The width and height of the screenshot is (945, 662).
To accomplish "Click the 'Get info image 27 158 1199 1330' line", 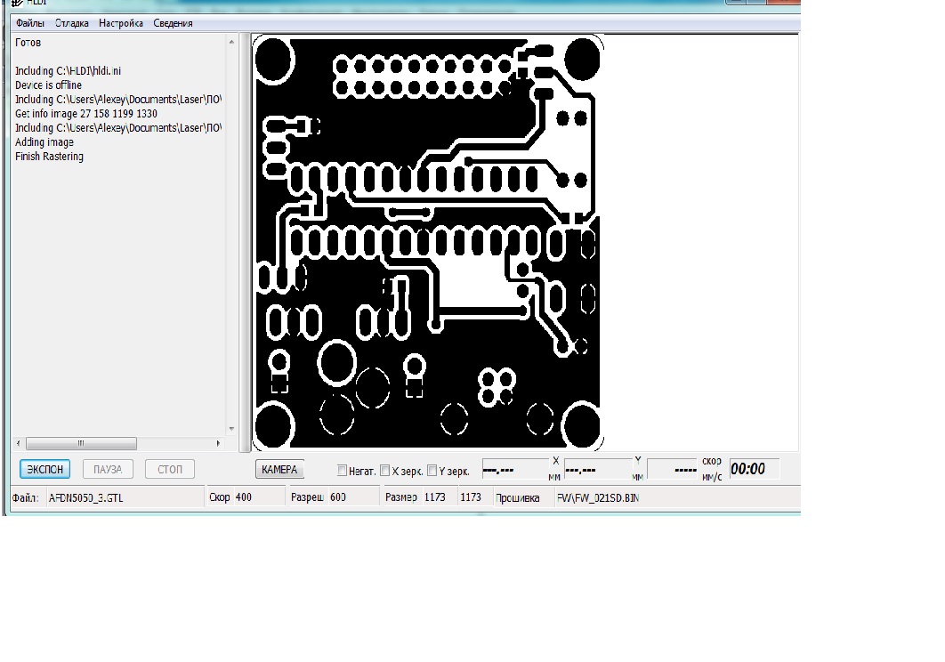I will (x=86, y=113).
